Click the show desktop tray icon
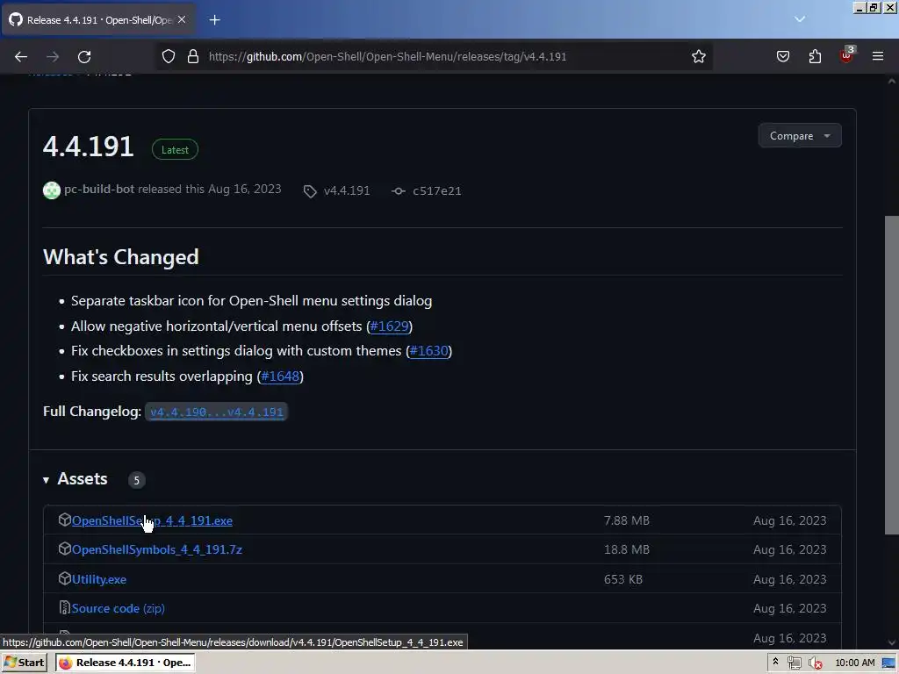The height and width of the screenshot is (674, 899). coord(889,663)
